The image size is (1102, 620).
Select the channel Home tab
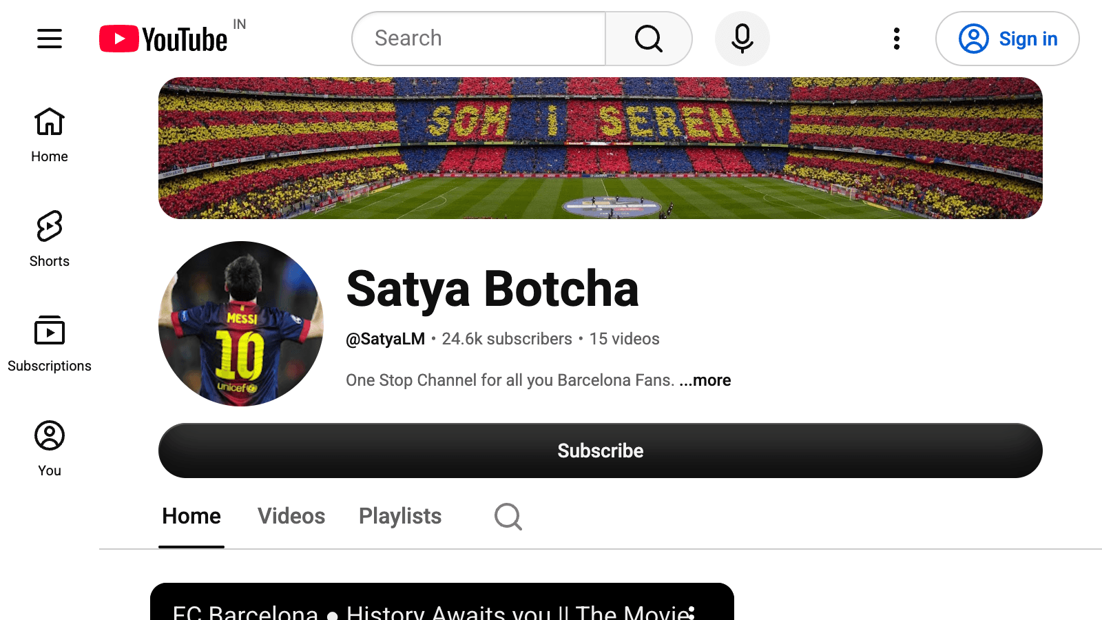(x=191, y=516)
